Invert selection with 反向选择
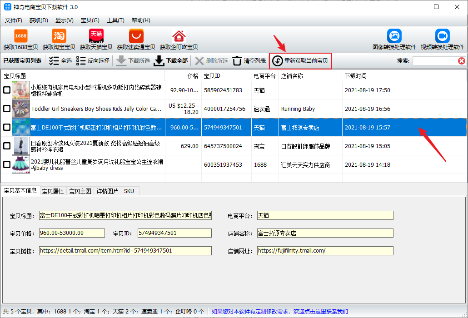468x318 pixels. [93, 61]
